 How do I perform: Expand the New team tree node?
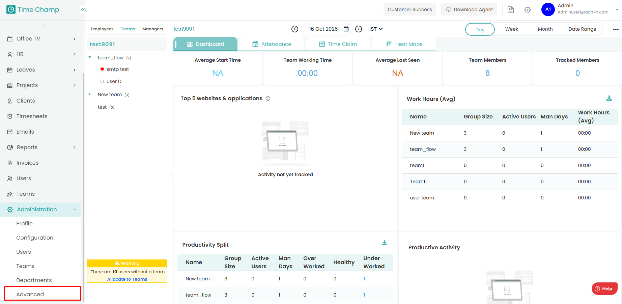90,94
